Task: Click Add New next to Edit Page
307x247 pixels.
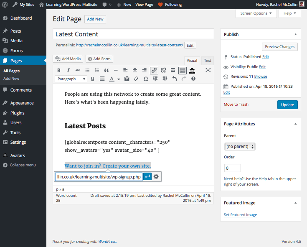Action: [x=95, y=19]
